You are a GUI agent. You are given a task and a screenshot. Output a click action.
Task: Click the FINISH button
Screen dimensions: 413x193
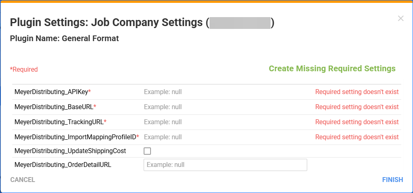click(393, 180)
